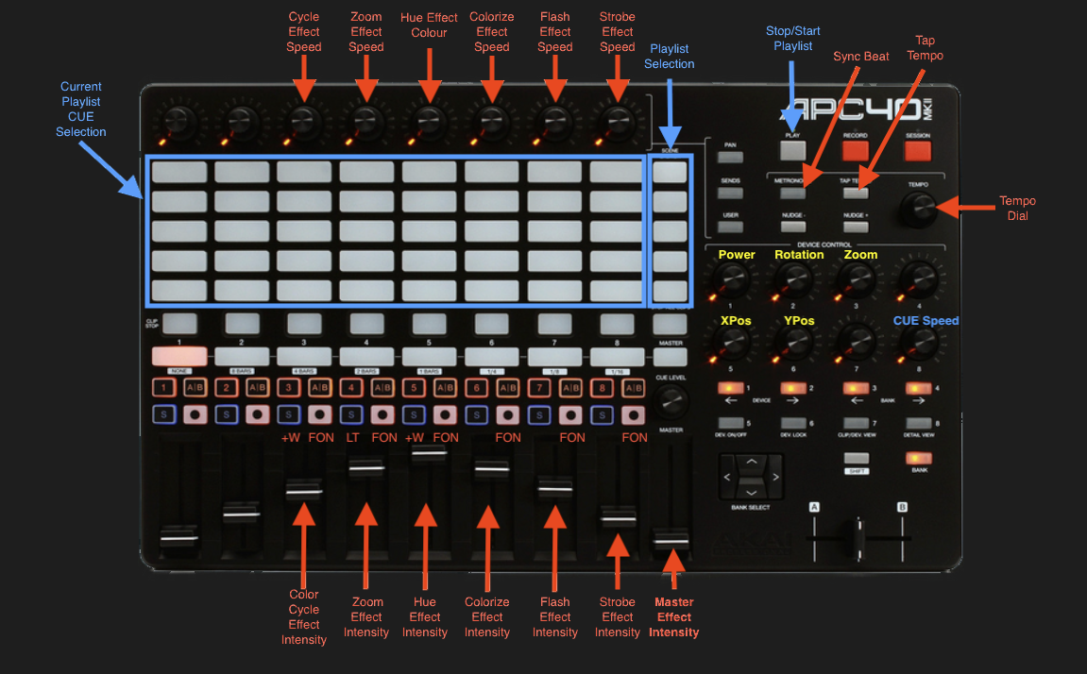Click the record arm button on track 1
Image resolution: width=1087 pixels, height=674 pixels.
[195, 415]
